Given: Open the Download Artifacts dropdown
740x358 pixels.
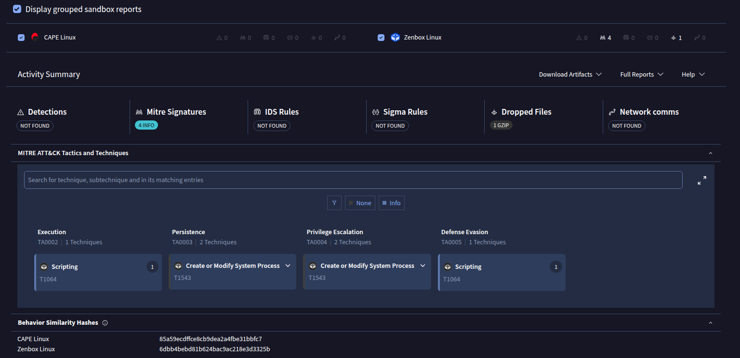Looking at the screenshot, I should (570, 74).
